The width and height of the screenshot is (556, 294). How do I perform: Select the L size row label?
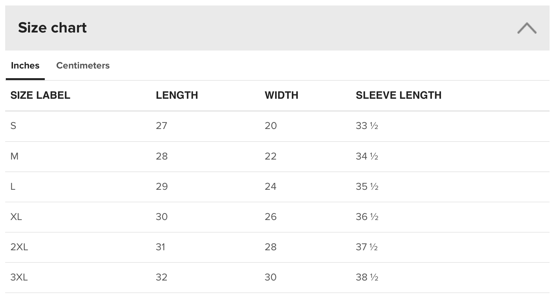coord(13,187)
